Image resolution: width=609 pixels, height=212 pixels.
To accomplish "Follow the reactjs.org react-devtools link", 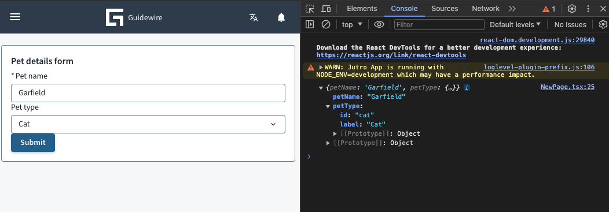I will click(x=391, y=55).
